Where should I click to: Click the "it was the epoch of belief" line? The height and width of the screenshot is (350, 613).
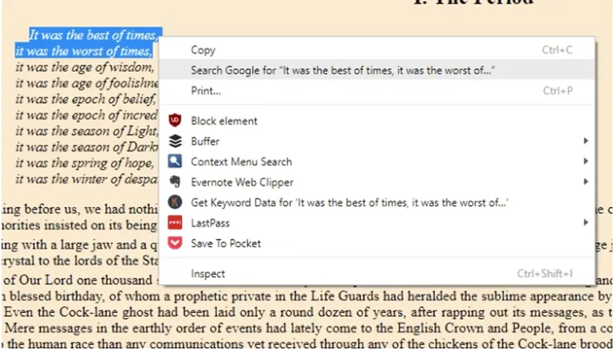[84, 99]
